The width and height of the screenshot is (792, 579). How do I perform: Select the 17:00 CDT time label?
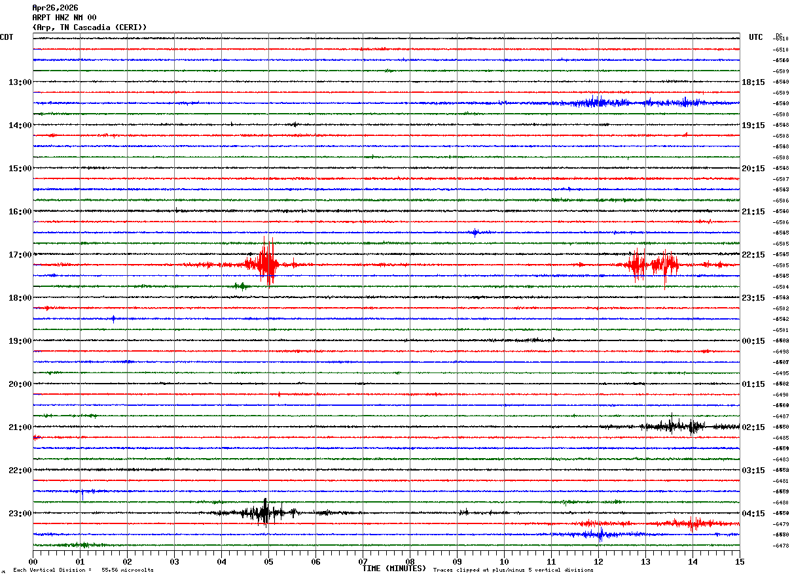(20, 255)
